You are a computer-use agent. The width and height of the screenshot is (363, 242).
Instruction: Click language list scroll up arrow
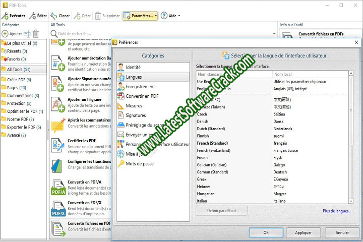pos(351,74)
